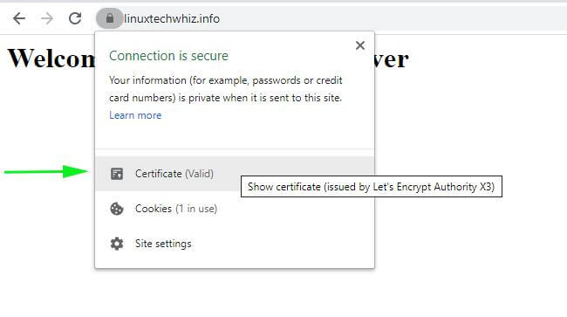This screenshot has height=317, width=567.
Task: Open the Learn more link
Action: tap(135, 115)
